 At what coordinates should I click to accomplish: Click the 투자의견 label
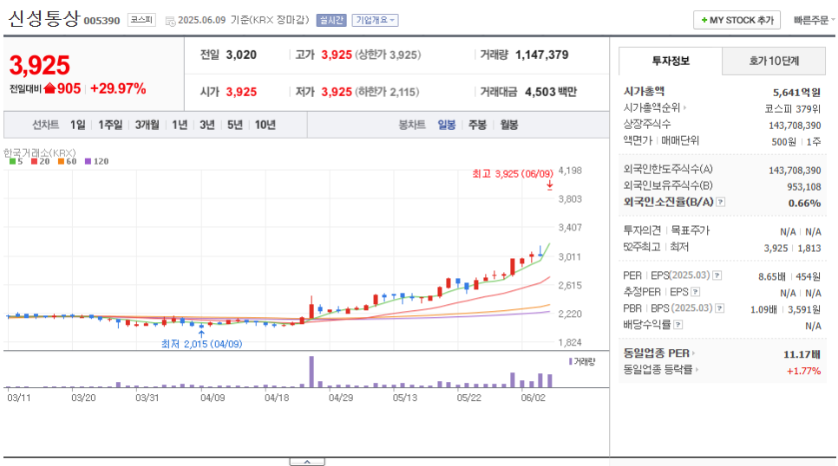(642, 230)
